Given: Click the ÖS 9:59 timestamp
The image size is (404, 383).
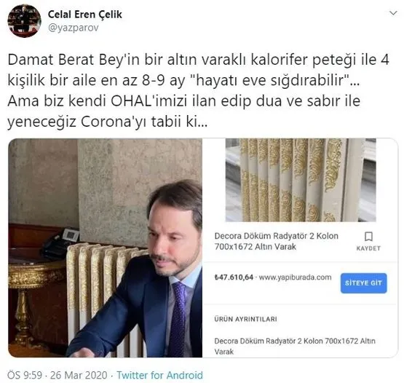Looking at the screenshot, I should (x=25, y=375).
